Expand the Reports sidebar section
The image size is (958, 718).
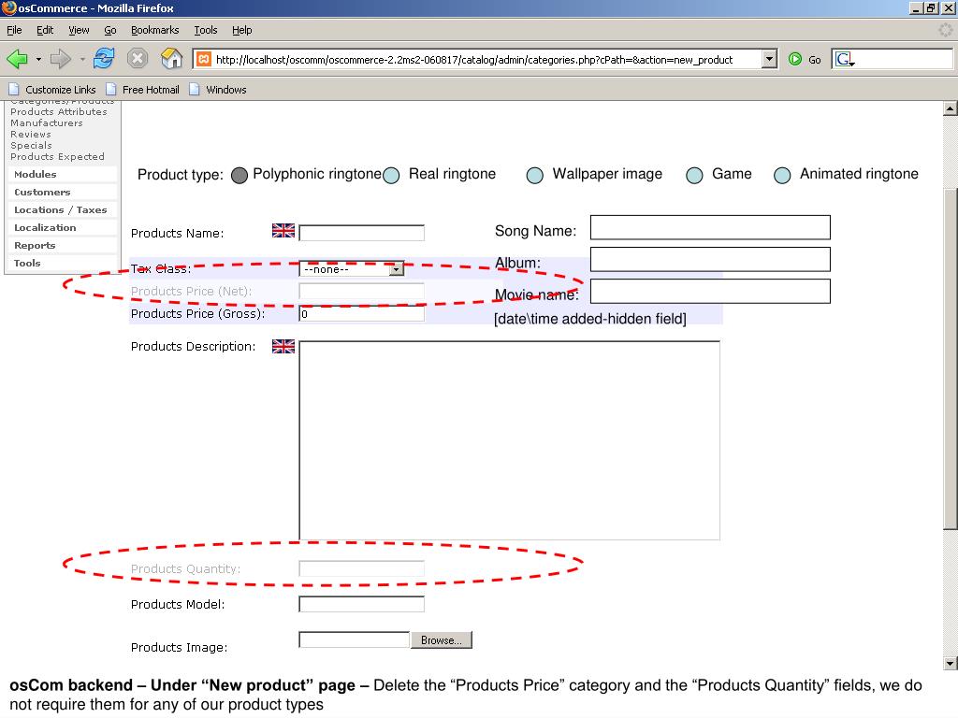pyautogui.click(x=35, y=245)
